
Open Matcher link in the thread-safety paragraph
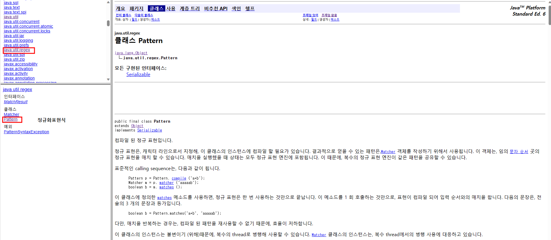pos(319,235)
